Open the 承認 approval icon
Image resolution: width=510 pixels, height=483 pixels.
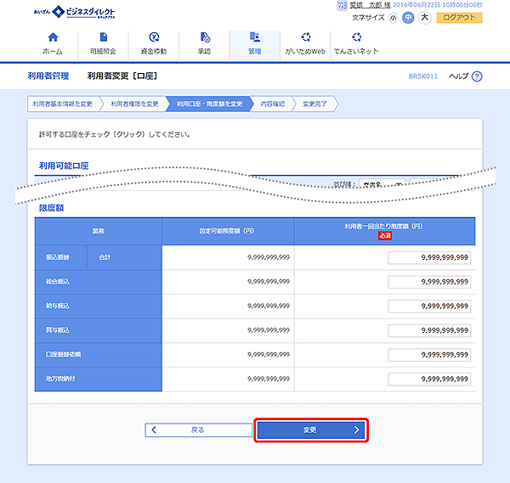(205, 37)
